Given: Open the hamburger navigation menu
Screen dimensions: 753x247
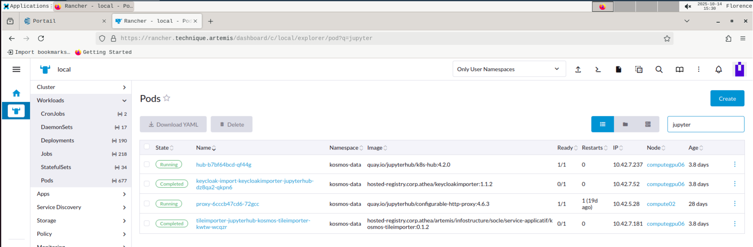Looking at the screenshot, I should pyautogui.click(x=16, y=70).
